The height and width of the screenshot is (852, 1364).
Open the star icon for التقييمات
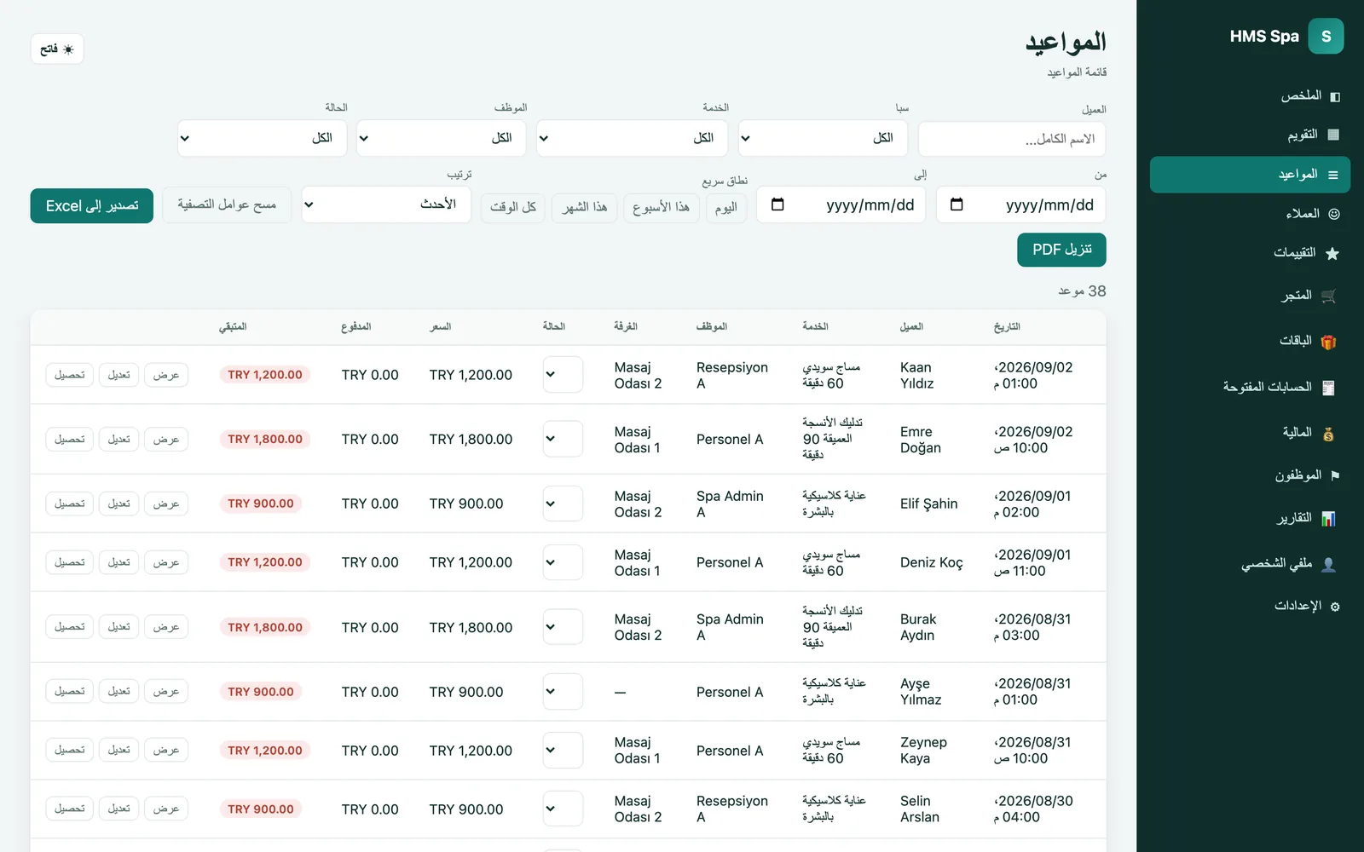1332,253
